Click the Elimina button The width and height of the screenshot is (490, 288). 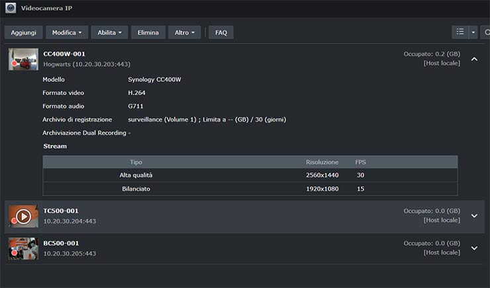(148, 32)
